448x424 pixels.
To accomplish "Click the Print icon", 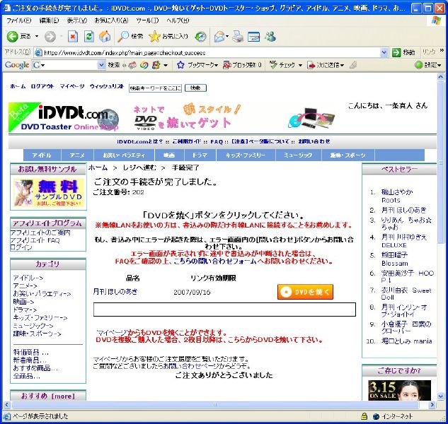I will point(238,37).
